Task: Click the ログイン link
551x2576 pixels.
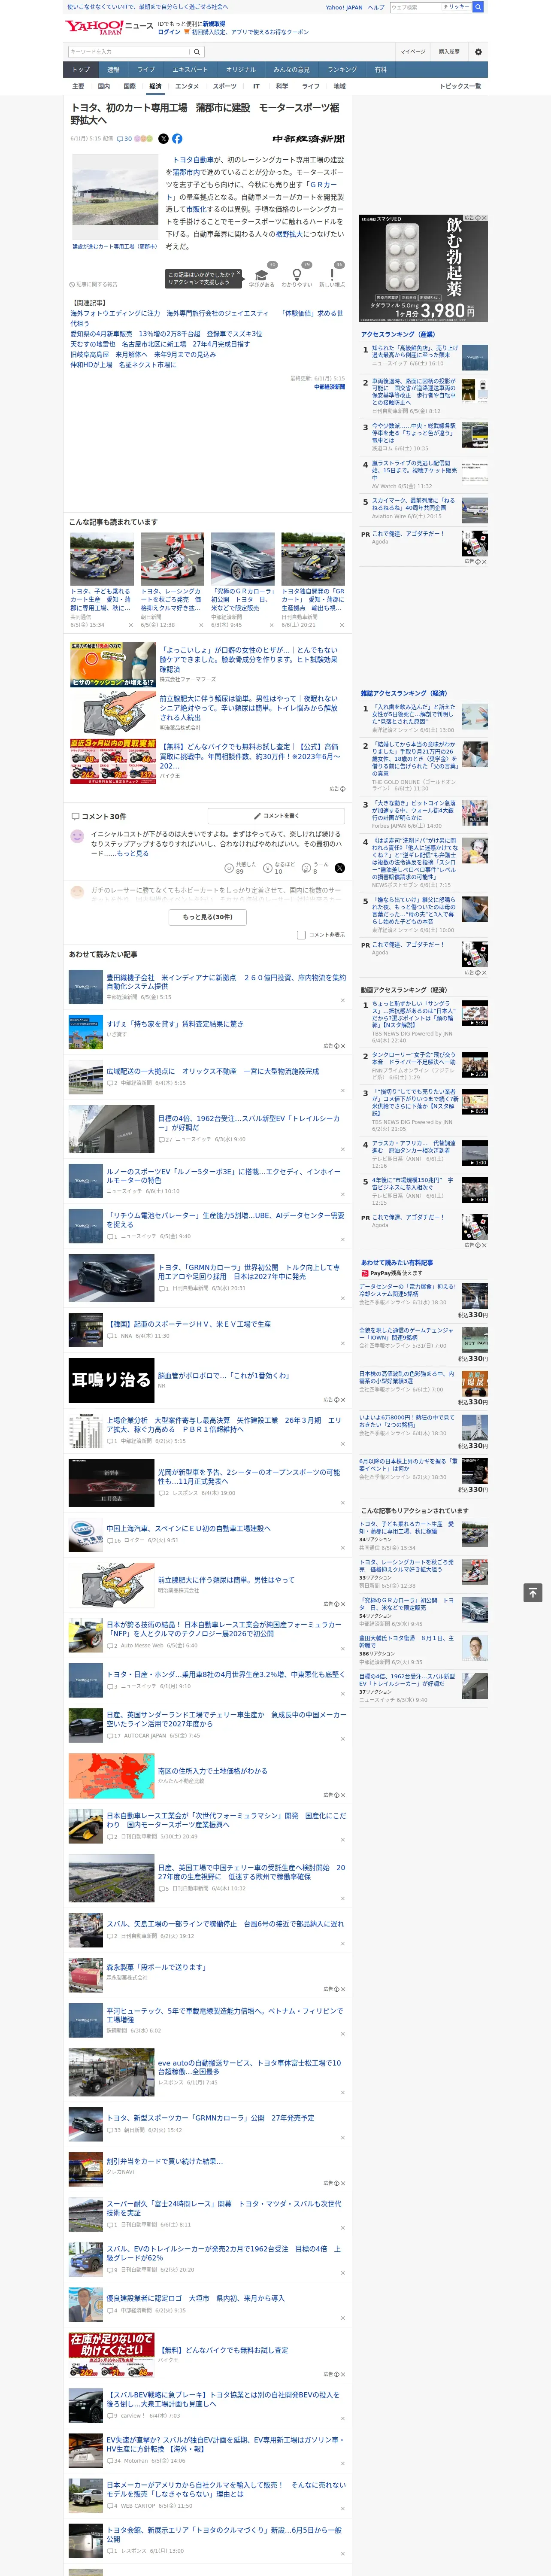Action: [169, 32]
